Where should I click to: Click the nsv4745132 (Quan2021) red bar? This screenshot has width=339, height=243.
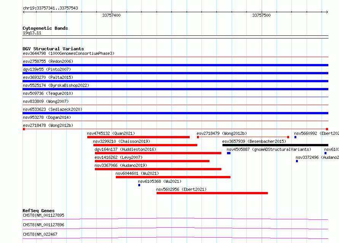point(138,137)
